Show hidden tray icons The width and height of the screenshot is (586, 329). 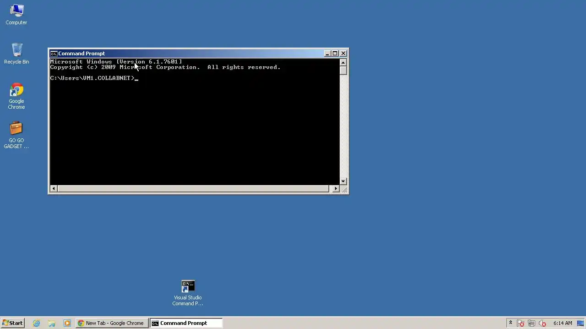pyautogui.click(x=510, y=323)
